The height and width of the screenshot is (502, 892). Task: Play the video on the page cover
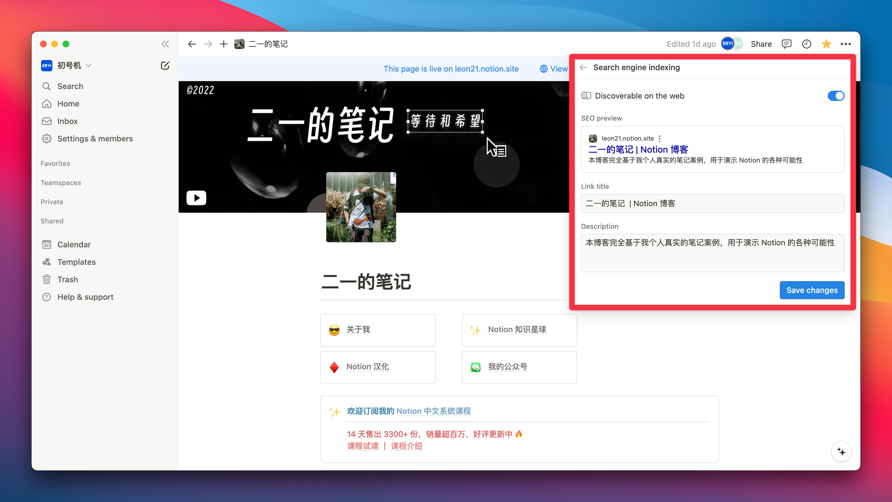click(x=196, y=198)
